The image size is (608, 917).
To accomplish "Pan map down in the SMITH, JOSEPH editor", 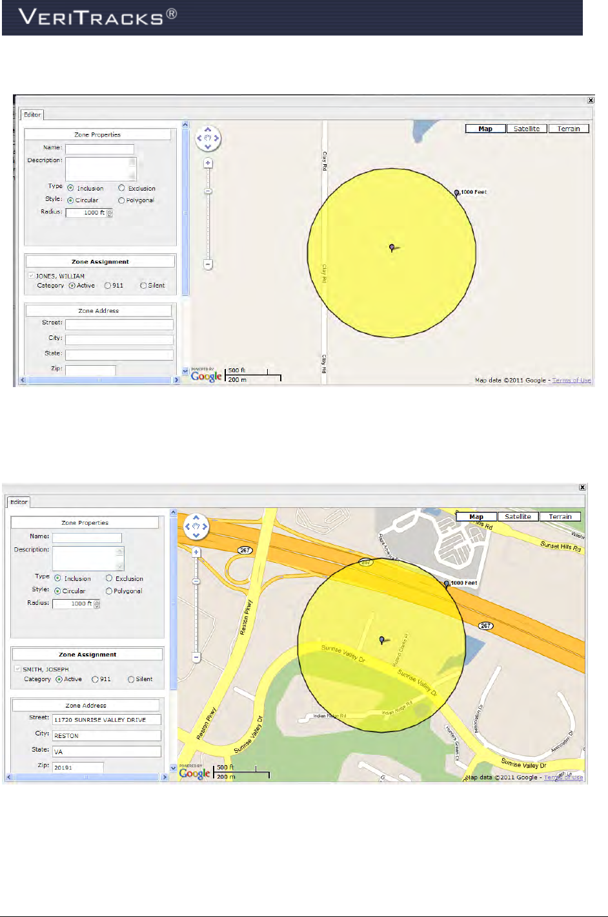I will pos(196,535).
